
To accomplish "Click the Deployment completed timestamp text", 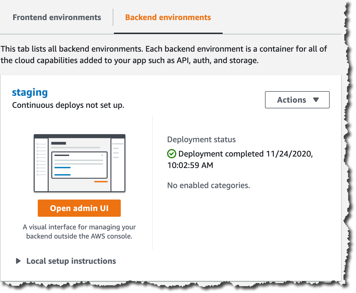I will (240, 159).
